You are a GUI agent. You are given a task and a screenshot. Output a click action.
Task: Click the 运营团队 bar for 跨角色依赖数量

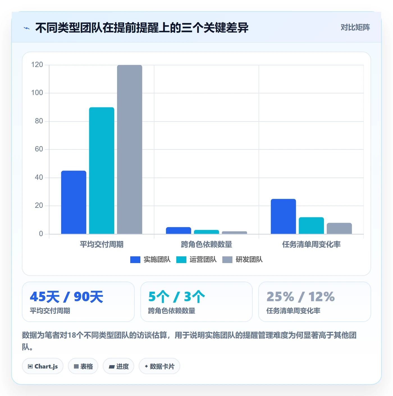click(207, 232)
